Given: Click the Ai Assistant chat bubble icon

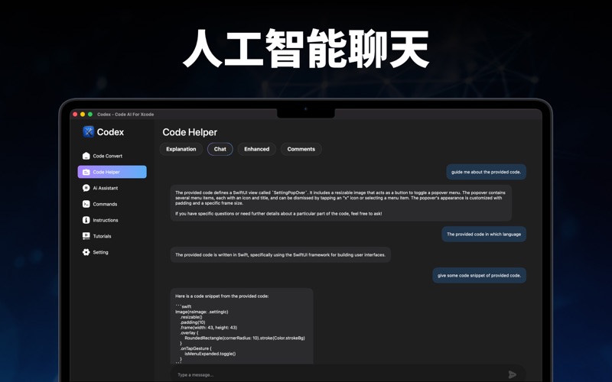Looking at the screenshot, I should 86,188.
